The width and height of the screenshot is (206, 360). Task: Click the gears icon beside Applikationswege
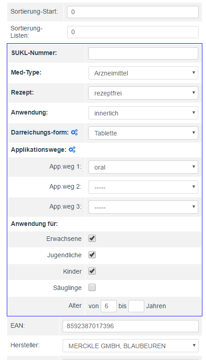(72, 150)
